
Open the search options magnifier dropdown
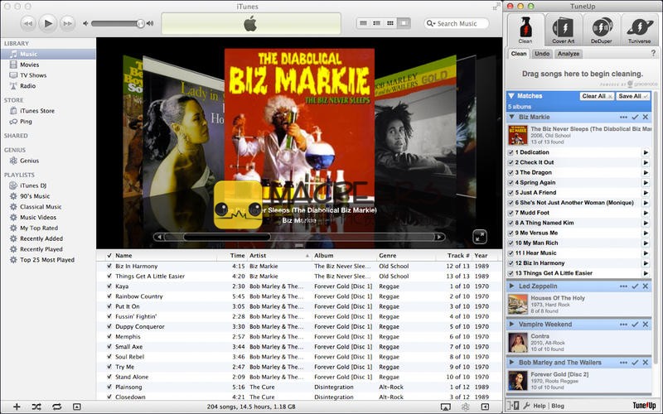[430, 23]
